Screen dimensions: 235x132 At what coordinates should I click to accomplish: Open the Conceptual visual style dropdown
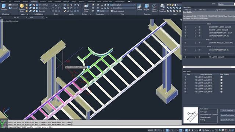coord(123,5)
